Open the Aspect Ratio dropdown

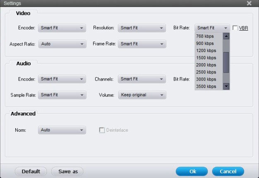pos(62,44)
